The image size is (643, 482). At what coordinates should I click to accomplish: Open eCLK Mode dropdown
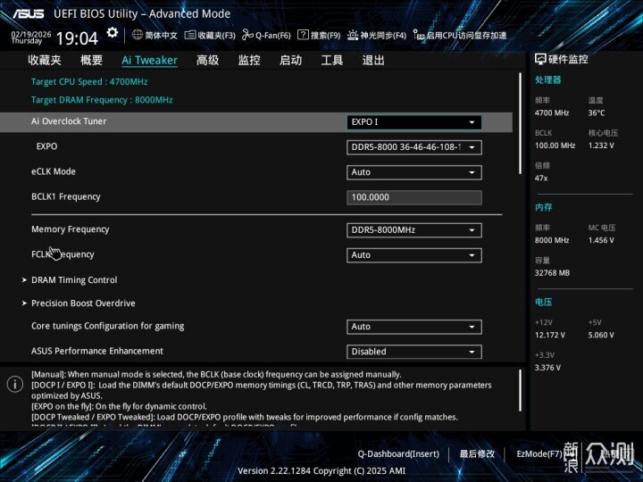tap(414, 172)
